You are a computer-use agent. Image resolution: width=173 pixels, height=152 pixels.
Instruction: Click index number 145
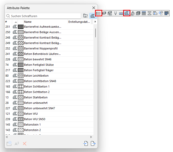(x=8, y=125)
